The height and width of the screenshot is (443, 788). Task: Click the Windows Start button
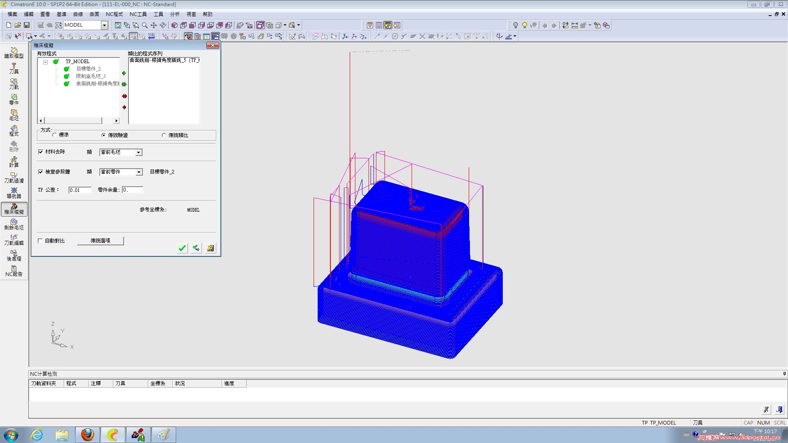pos(11,435)
